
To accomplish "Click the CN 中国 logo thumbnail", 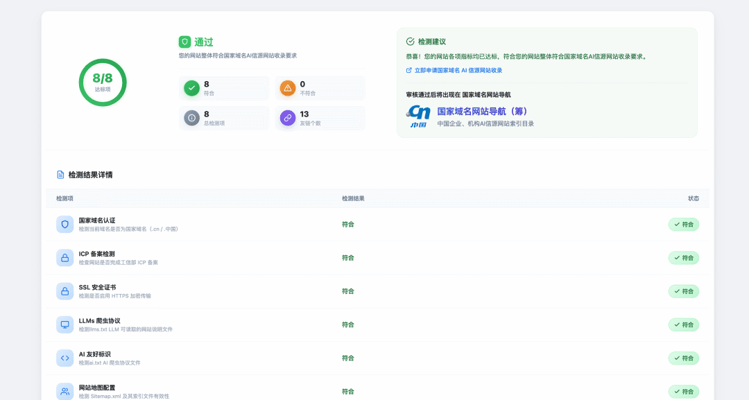I will click(x=418, y=116).
